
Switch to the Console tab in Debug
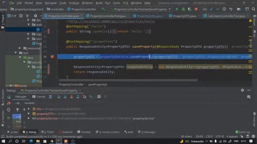pos(39,97)
